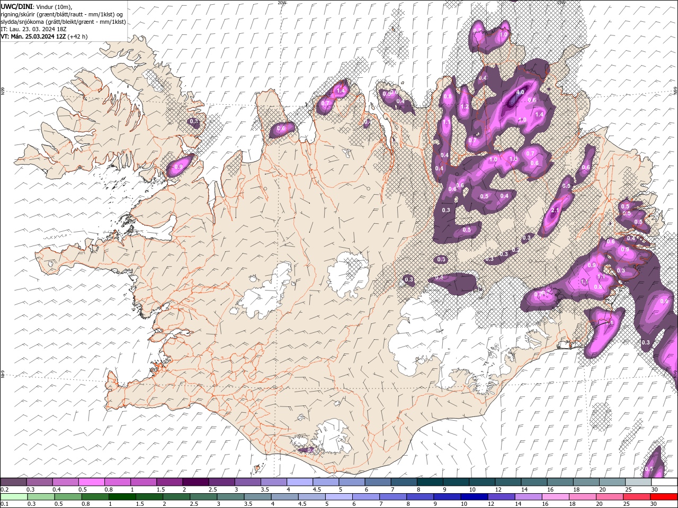Pick the 4–4.5 light lavender snow swatch
Screen dimensions: 678x508
point(300,482)
